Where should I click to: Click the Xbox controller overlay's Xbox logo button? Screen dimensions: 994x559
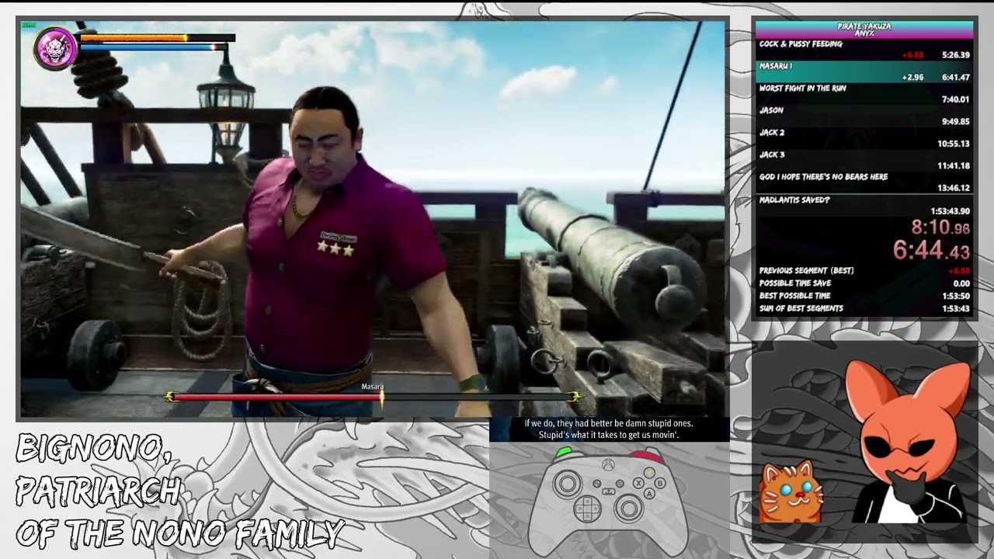tap(609, 466)
